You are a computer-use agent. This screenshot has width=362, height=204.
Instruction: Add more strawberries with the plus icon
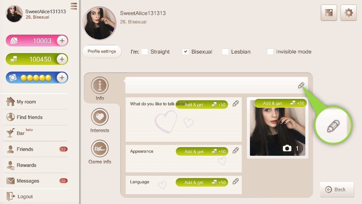62,41
